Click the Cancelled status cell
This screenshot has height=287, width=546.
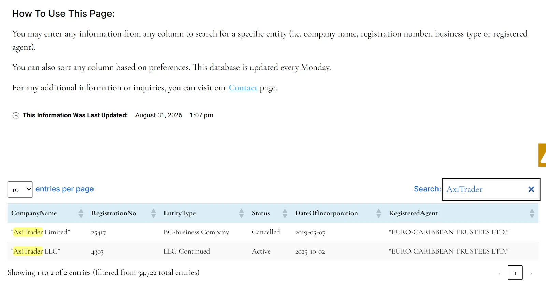(x=266, y=232)
